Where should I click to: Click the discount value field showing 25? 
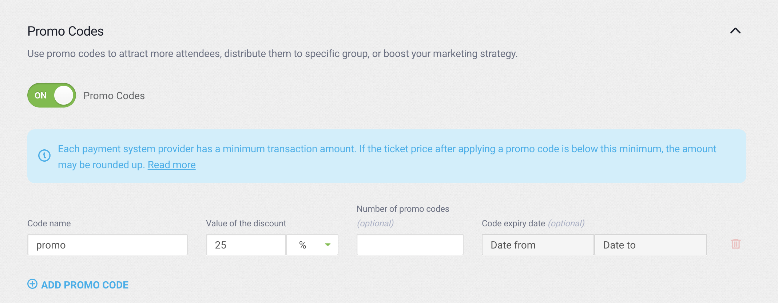246,245
